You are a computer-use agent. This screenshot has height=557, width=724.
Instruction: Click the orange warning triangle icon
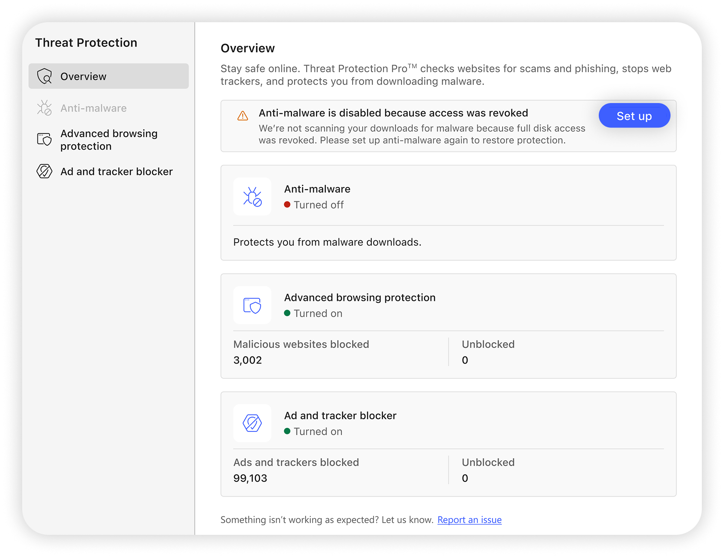[x=243, y=116]
